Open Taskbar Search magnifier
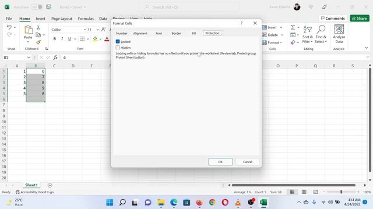 (122, 203)
